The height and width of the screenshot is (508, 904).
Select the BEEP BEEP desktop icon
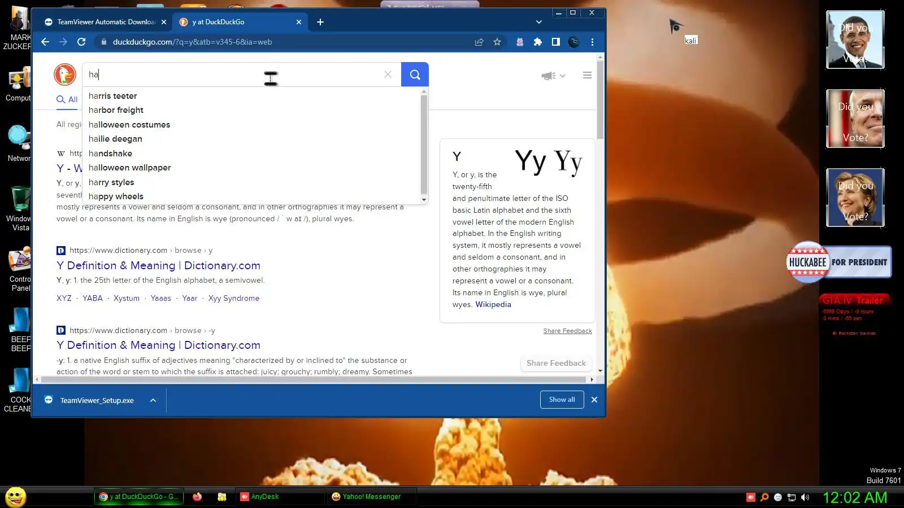pos(20,330)
